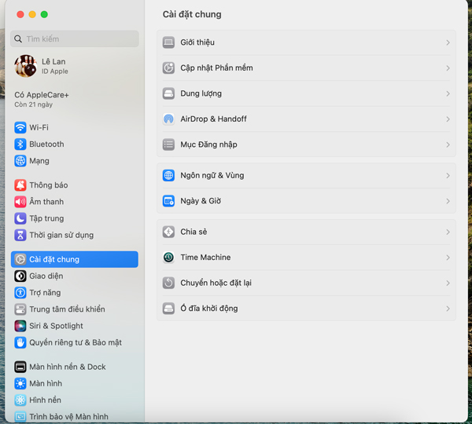Open Mục Đăng nhập chevron

tap(448, 144)
